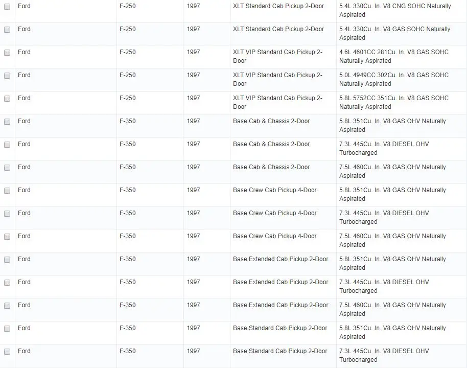Select the Base Extended Cab 7.5L row checkbox
The image size is (467, 368).
coord(7,306)
